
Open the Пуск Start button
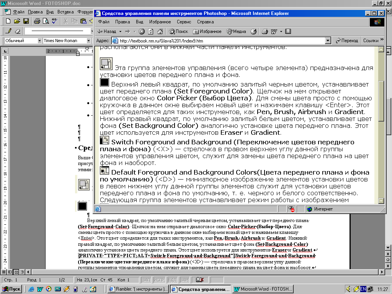pyautogui.click(x=11, y=289)
